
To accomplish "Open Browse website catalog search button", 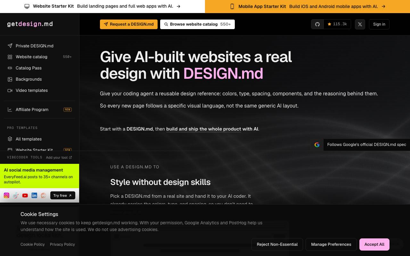I will (197, 24).
